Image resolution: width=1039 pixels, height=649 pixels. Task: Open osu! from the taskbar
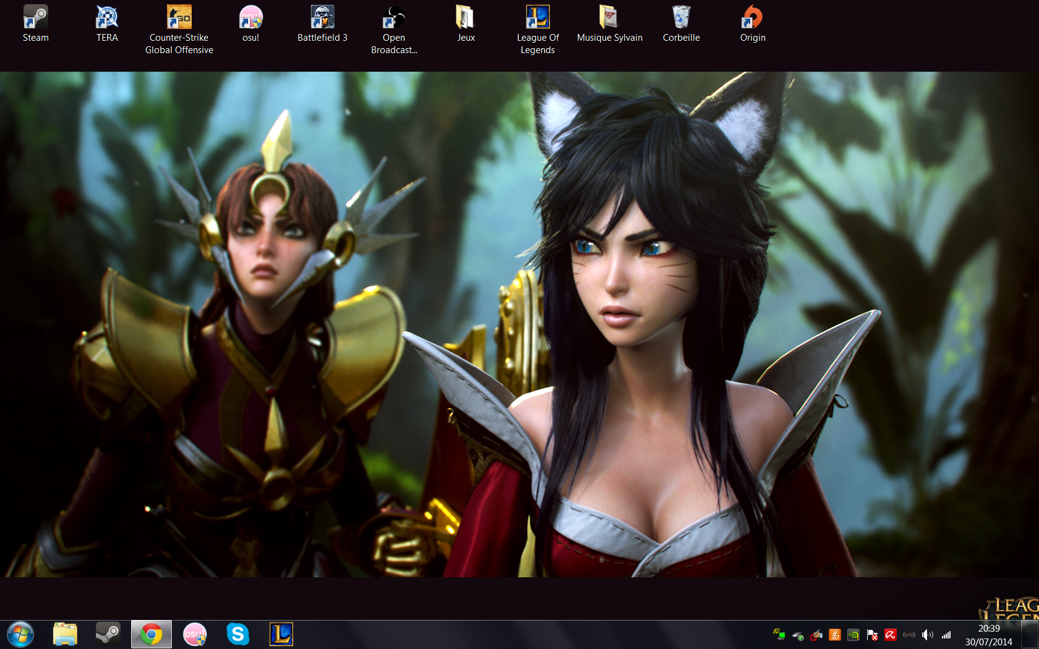[x=195, y=634]
